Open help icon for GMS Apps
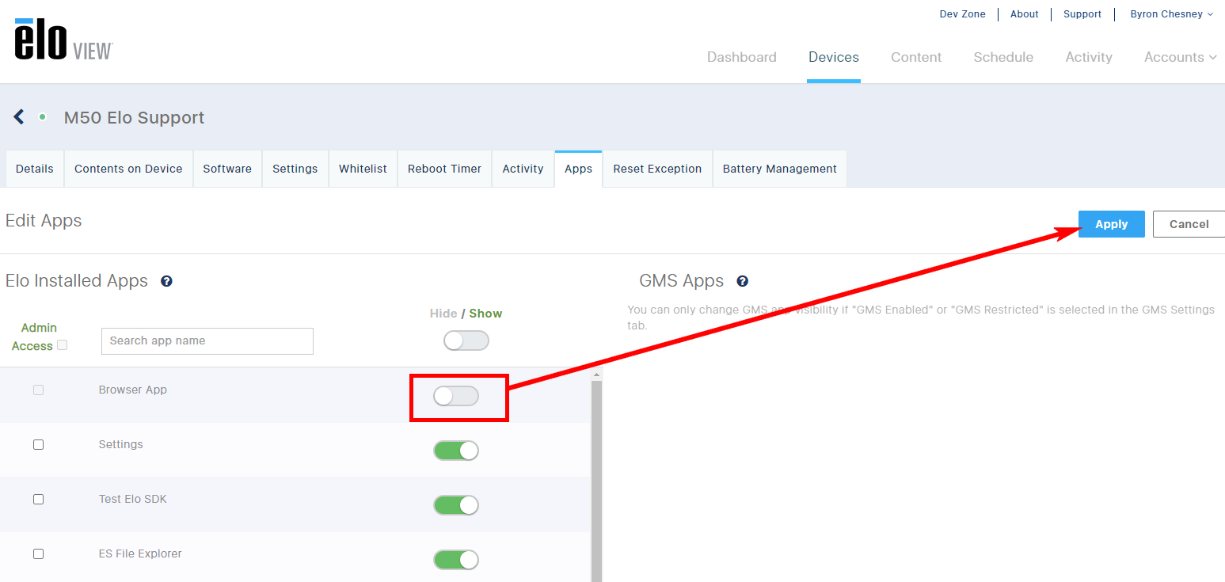Image resolution: width=1225 pixels, height=582 pixels. click(742, 281)
